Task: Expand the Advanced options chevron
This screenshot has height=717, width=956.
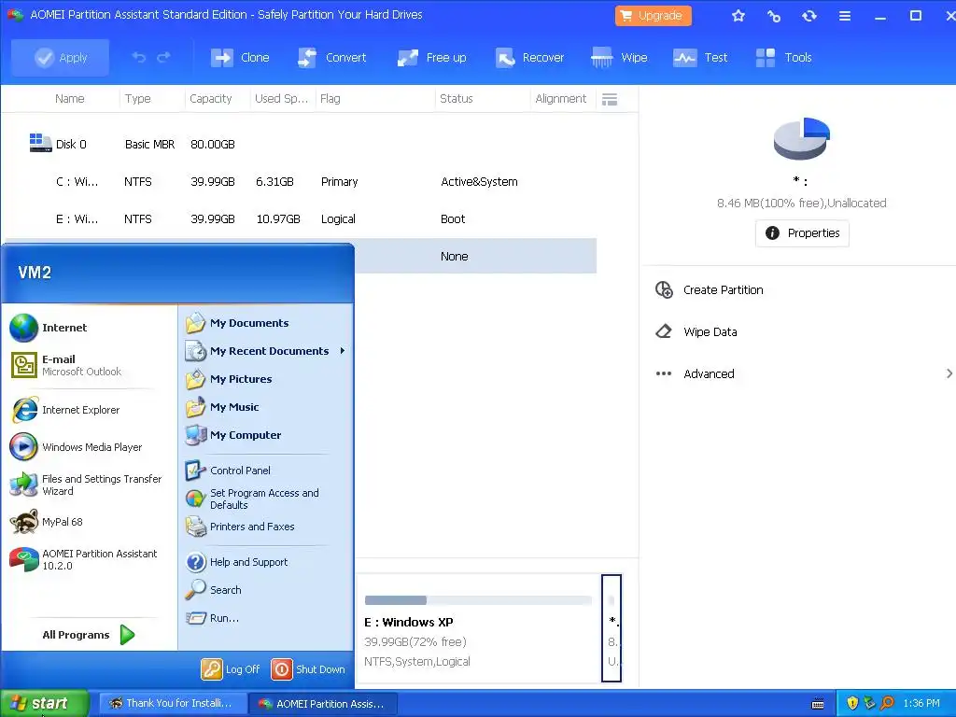Action: tap(949, 373)
